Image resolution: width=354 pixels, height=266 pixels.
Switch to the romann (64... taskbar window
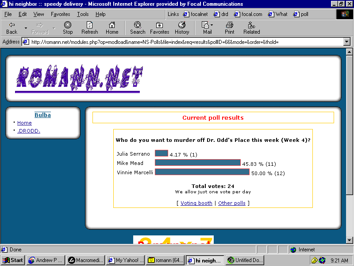[165, 260]
